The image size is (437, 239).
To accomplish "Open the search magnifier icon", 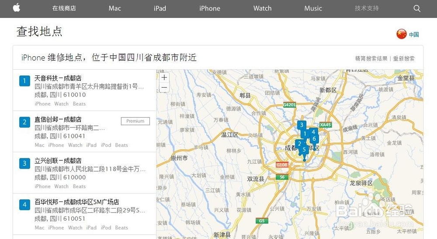I will point(416,8).
